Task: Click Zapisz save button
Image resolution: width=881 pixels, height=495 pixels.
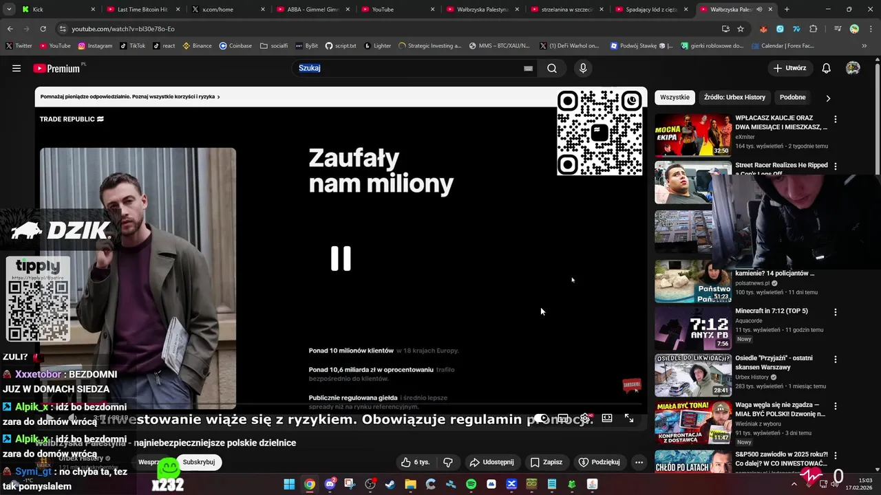Action: [x=546, y=462]
